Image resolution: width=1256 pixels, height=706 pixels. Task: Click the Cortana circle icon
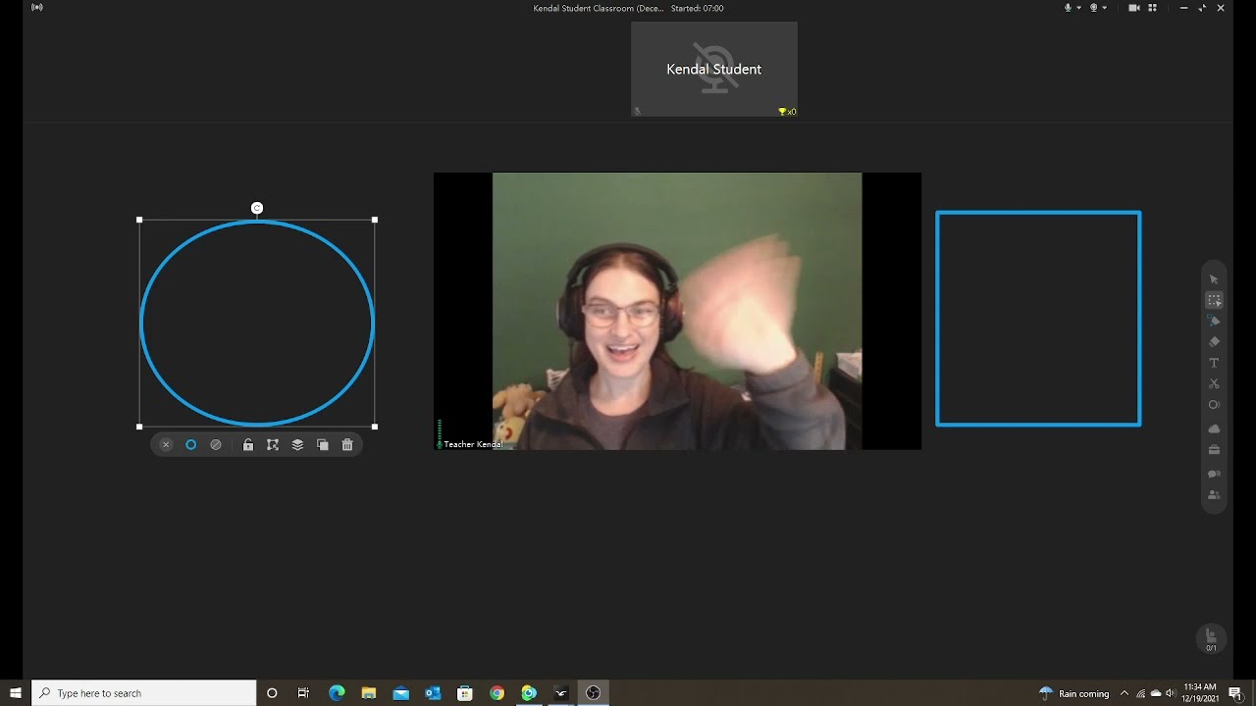272,693
